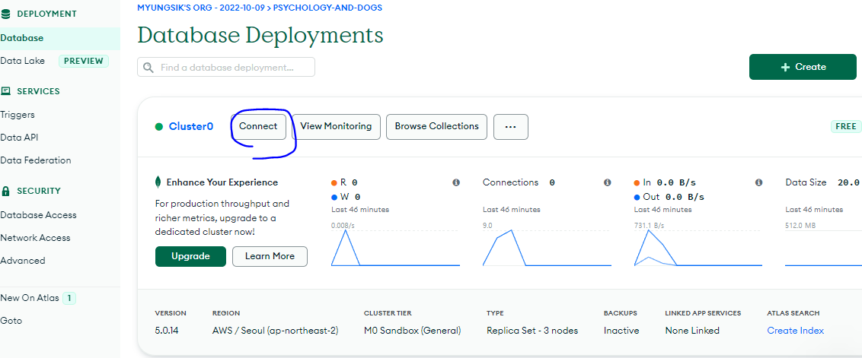Click the green Cluster0 status dot
This screenshot has width=862, height=358.
pos(159,127)
